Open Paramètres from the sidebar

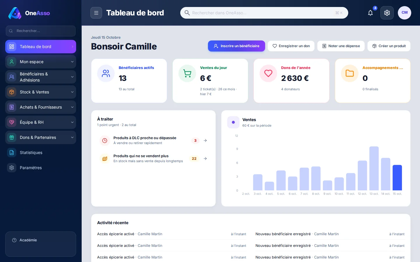tap(41, 168)
